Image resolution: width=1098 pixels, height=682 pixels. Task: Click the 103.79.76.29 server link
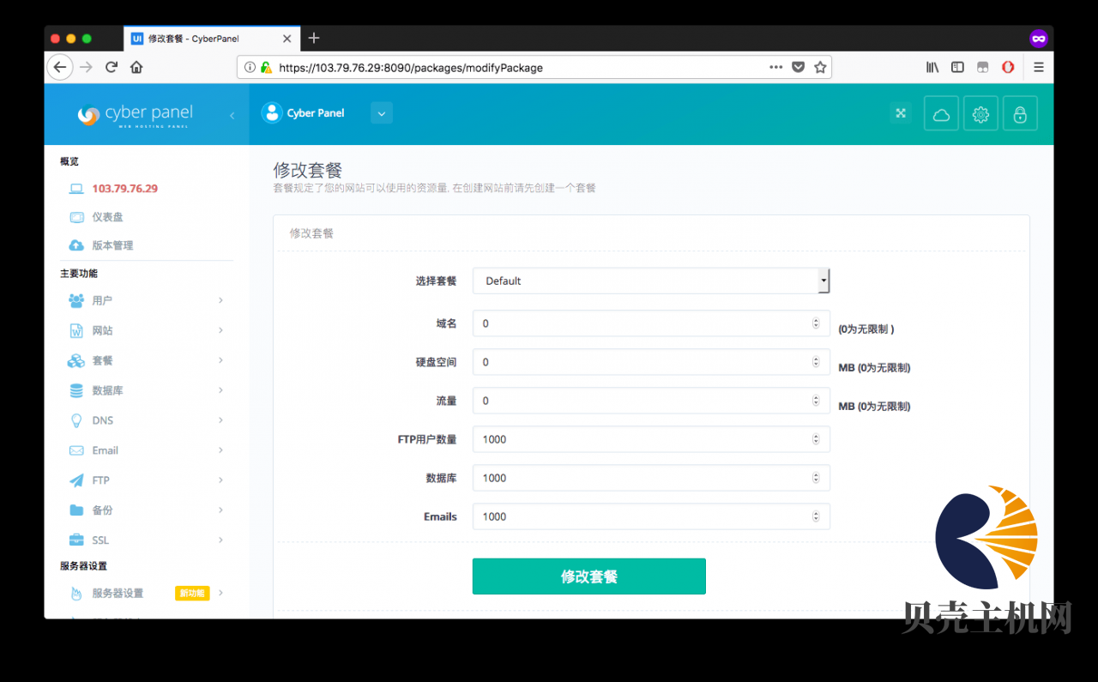click(x=124, y=189)
